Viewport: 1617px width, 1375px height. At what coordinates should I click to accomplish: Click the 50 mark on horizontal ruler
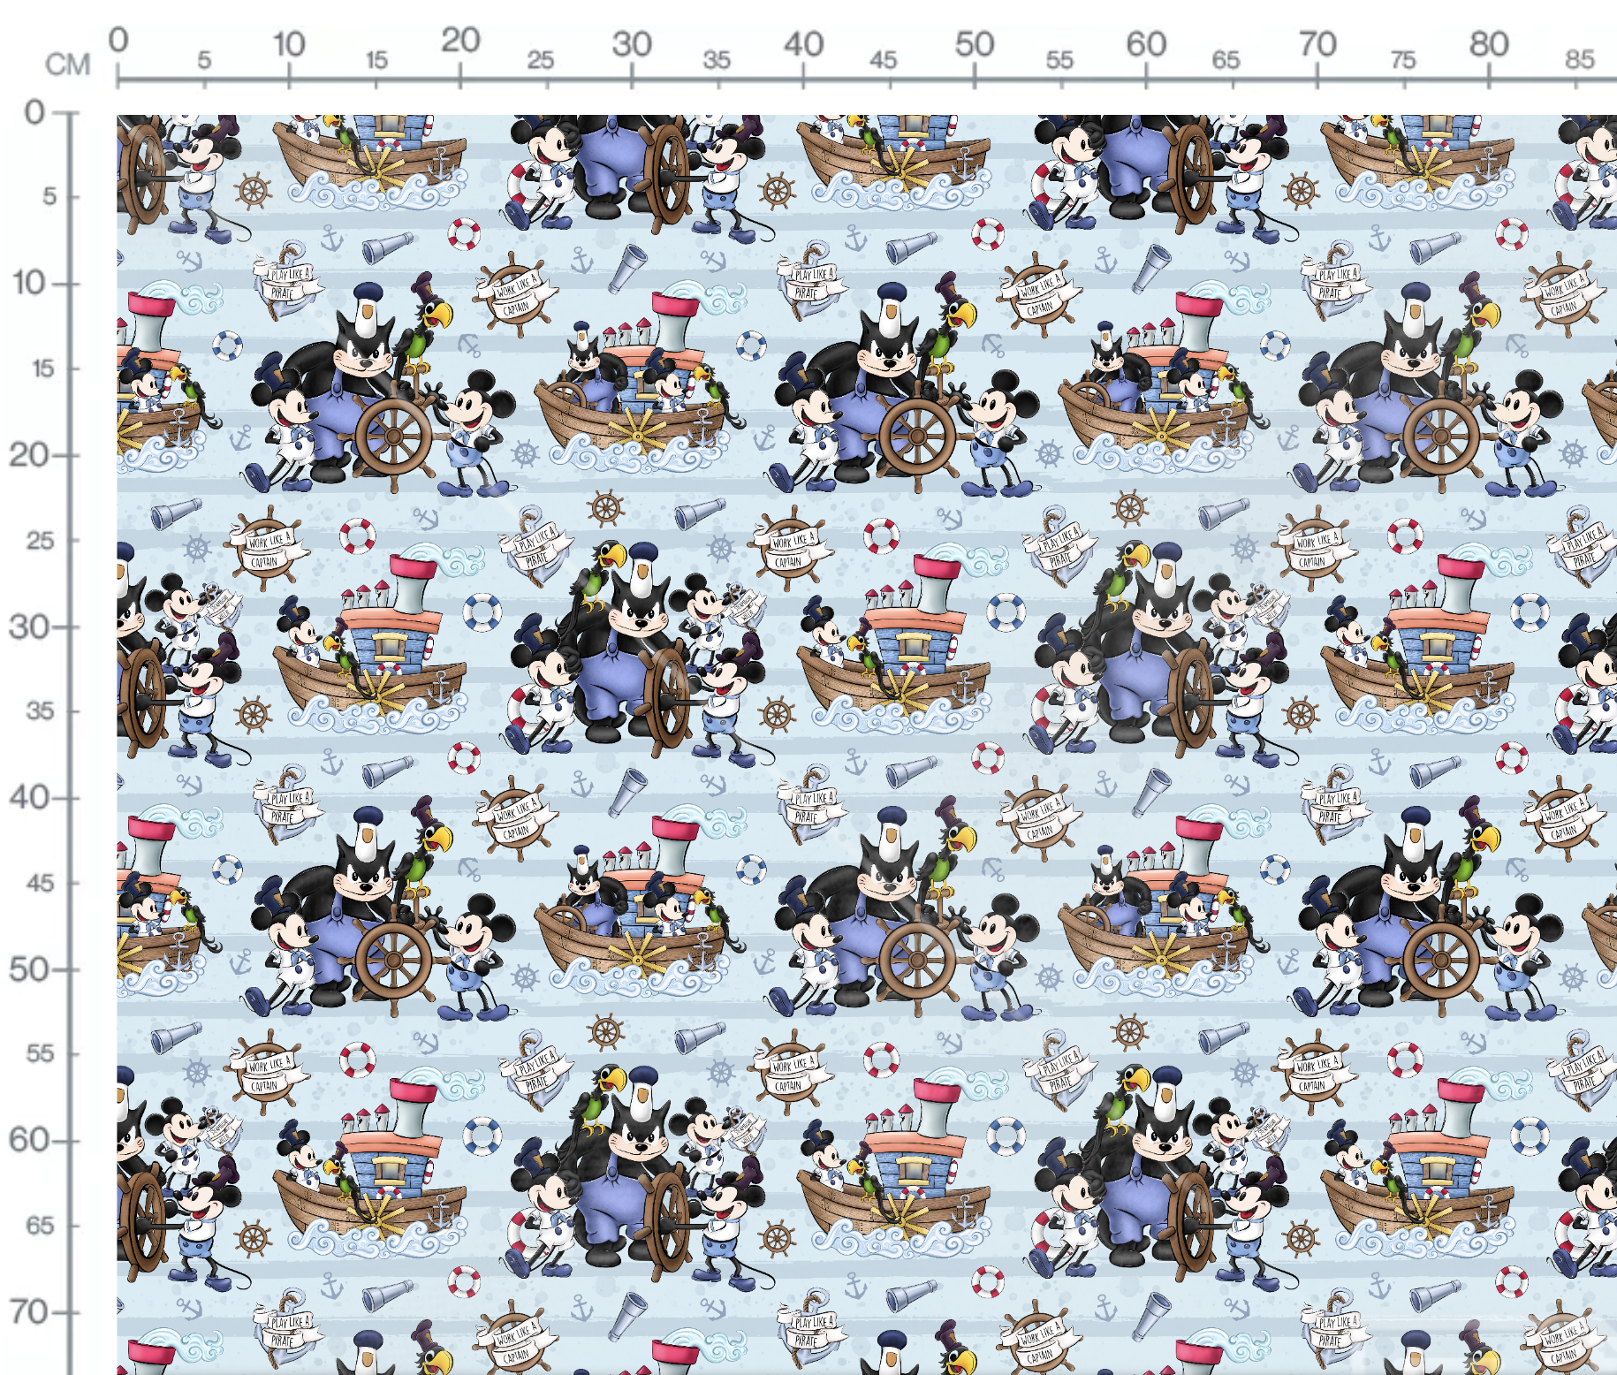click(x=975, y=43)
